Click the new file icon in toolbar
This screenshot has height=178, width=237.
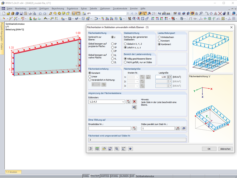click(x=4, y=14)
